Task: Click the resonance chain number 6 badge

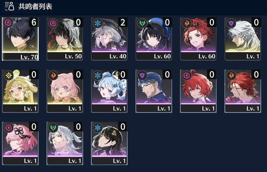Action: point(34,22)
